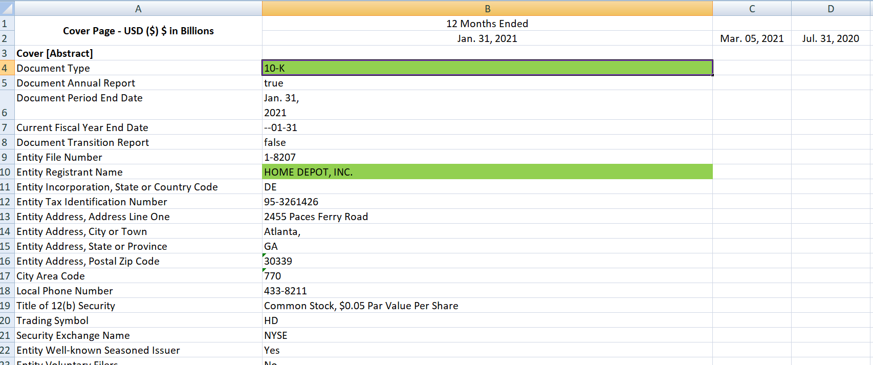Click the 'Jul. 31, 2020' cell
The image size is (873, 365).
click(x=831, y=38)
